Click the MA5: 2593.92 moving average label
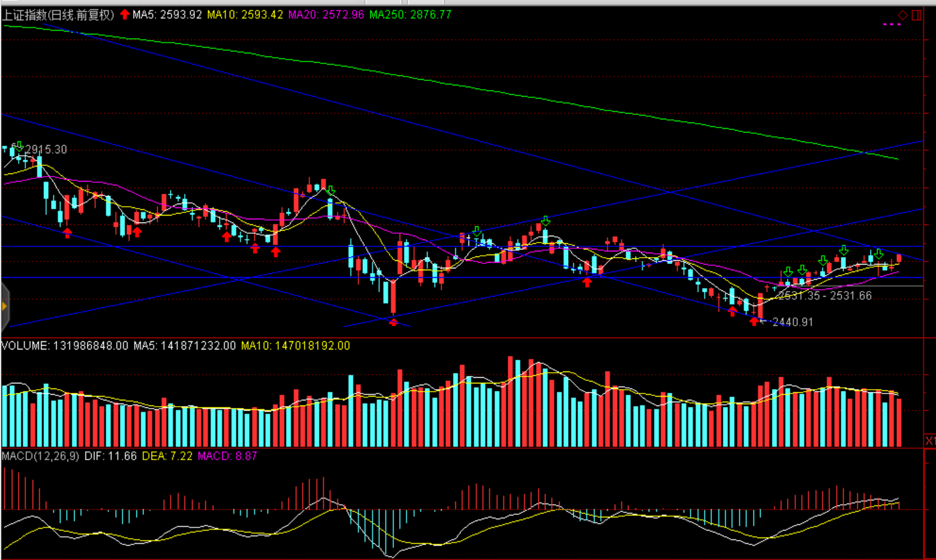936x560 pixels. pyautogui.click(x=167, y=14)
